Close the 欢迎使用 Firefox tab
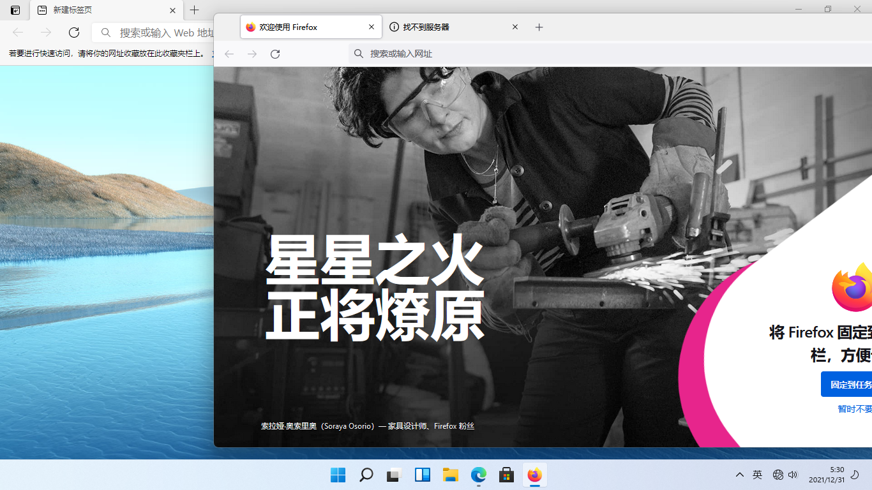 pos(372,27)
